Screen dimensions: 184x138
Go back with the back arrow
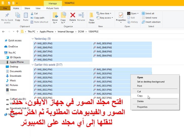tap(3, 32)
